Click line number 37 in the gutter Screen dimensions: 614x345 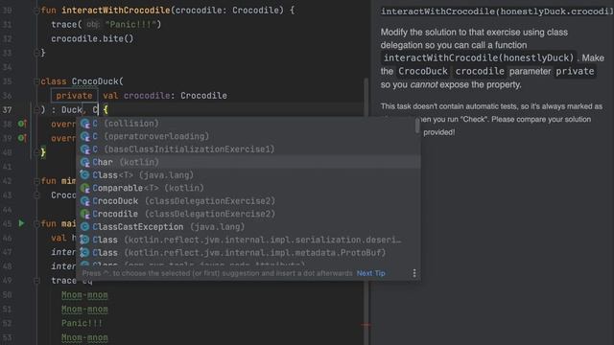click(x=8, y=110)
